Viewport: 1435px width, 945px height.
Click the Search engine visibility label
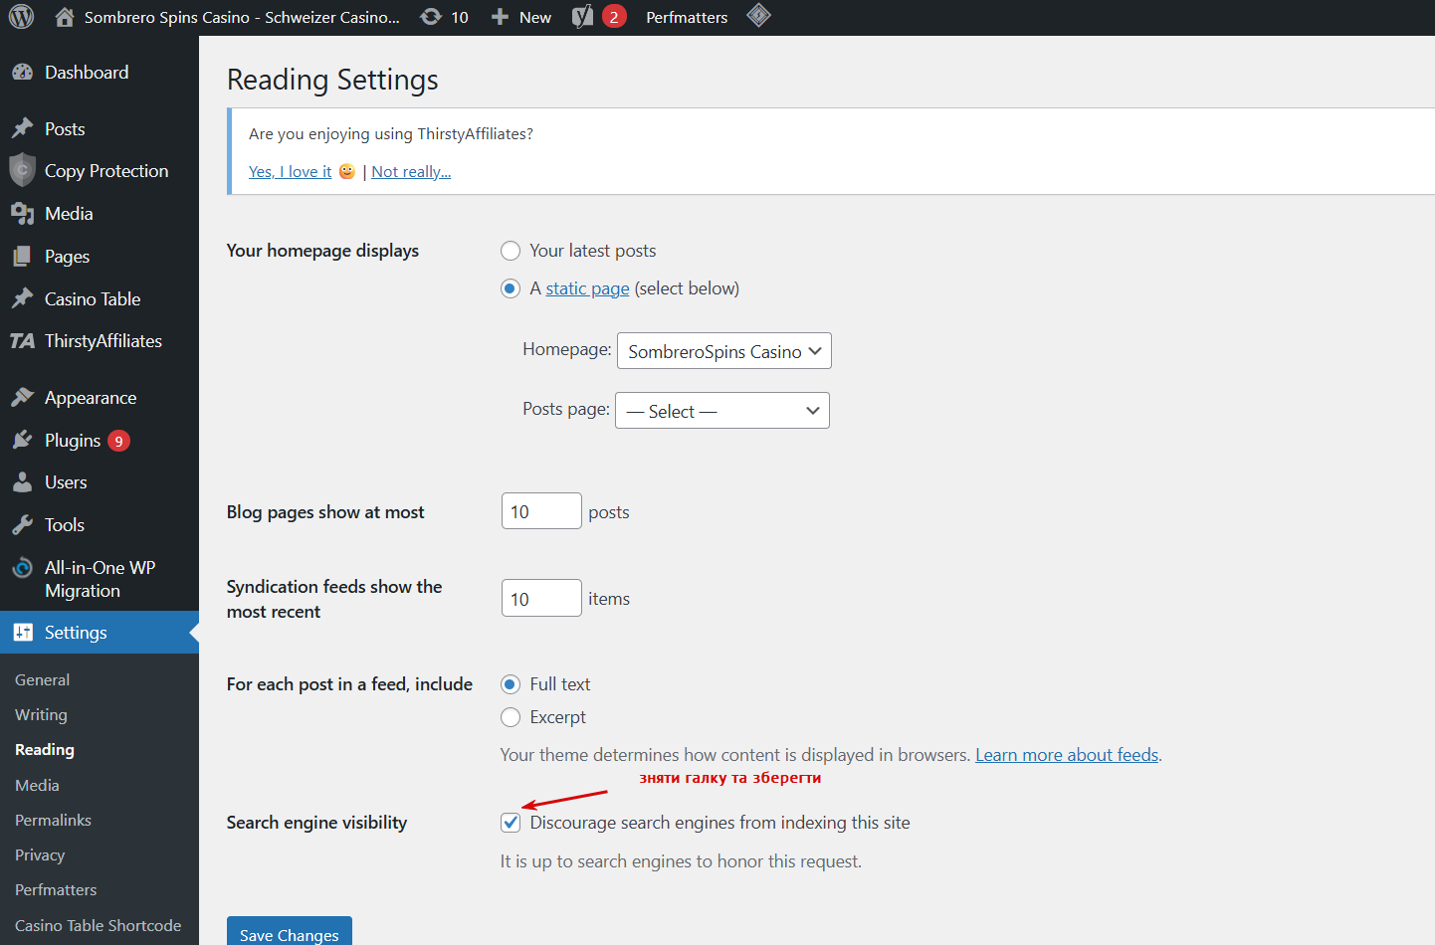tap(316, 823)
